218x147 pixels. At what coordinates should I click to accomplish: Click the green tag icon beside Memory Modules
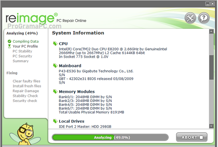55,91
